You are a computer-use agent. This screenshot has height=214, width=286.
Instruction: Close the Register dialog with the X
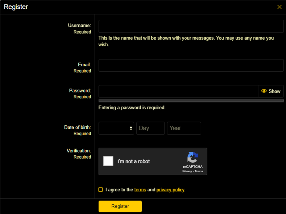click(279, 7)
